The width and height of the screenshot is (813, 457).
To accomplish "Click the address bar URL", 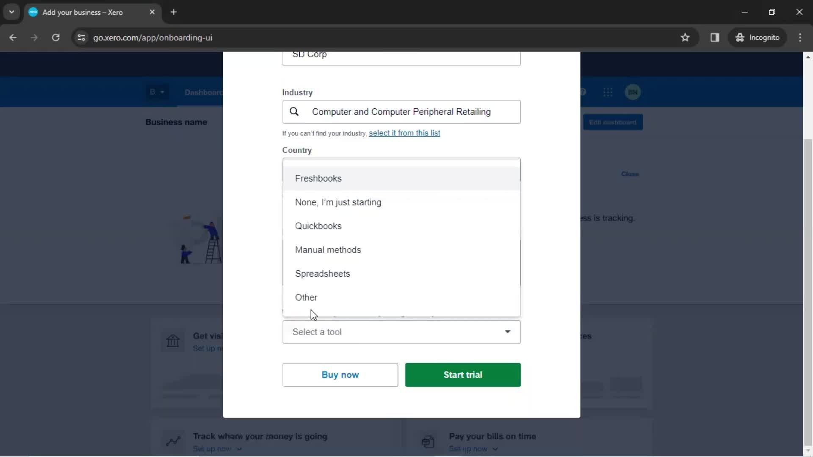I will [x=153, y=38].
